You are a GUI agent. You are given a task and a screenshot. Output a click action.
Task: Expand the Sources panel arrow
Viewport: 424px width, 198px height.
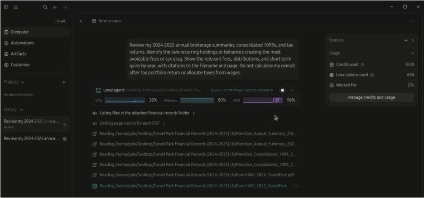pos(413,40)
